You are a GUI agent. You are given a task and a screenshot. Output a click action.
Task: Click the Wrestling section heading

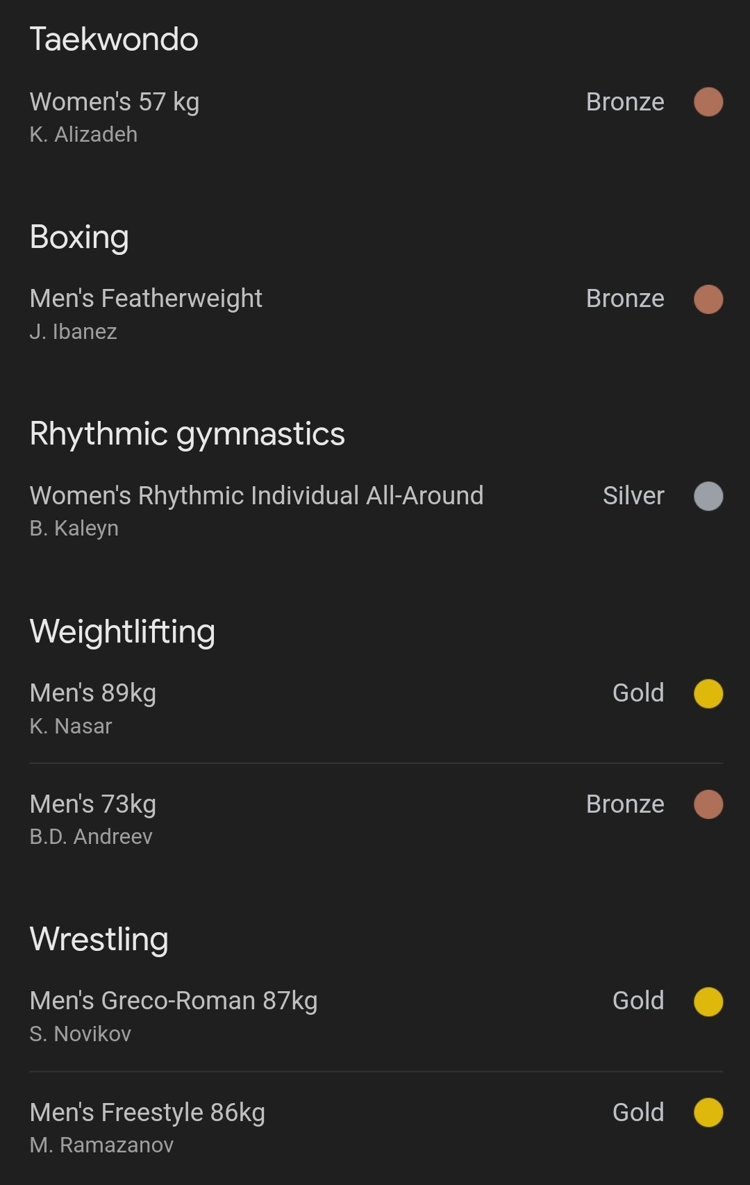pyautogui.click(x=99, y=939)
